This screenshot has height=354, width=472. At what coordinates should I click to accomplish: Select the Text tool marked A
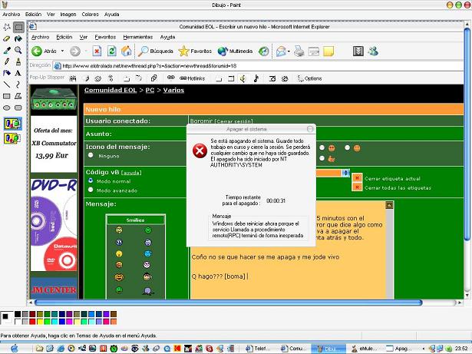point(18,73)
